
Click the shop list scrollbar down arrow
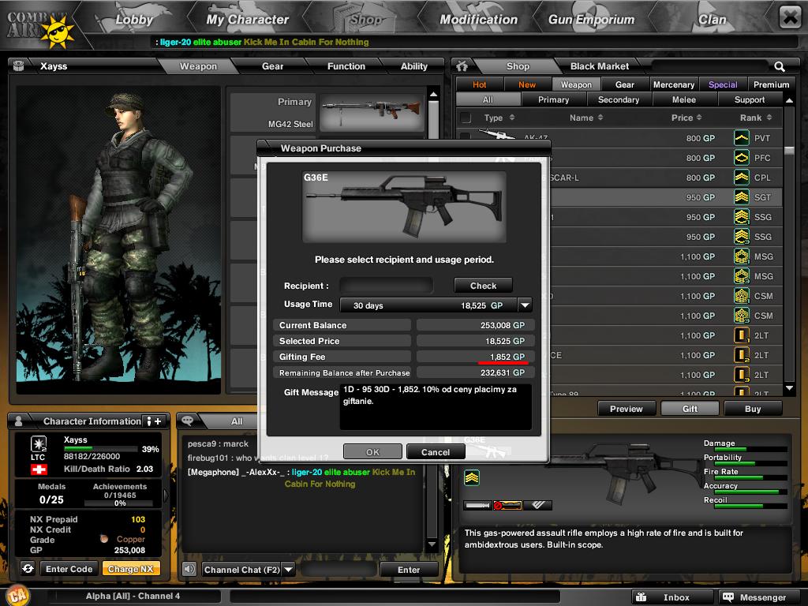pyautogui.click(x=789, y=387)
